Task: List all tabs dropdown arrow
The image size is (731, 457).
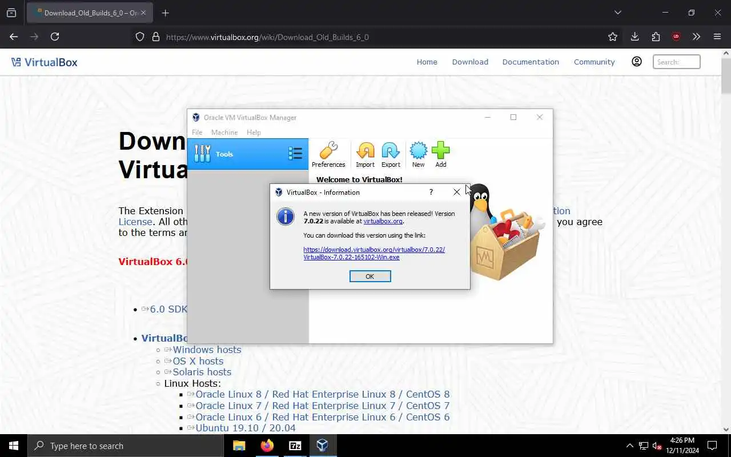Action: tap(617, 13)
